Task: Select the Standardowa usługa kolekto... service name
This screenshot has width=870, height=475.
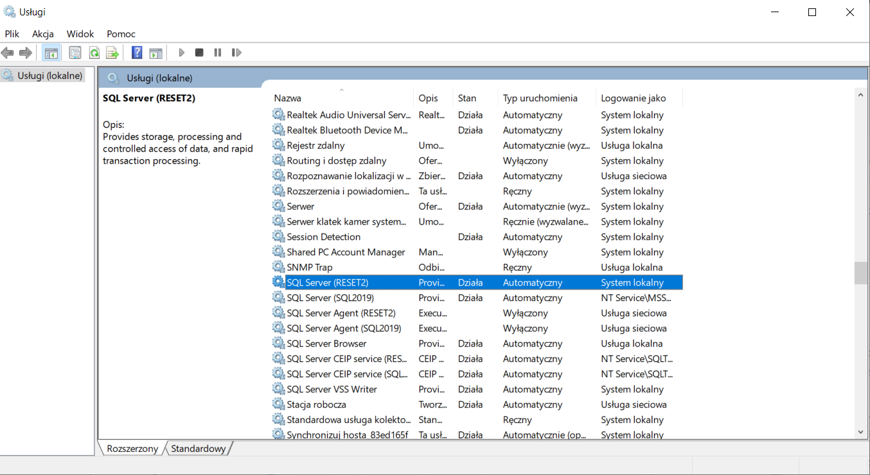Action: point(349,420)
